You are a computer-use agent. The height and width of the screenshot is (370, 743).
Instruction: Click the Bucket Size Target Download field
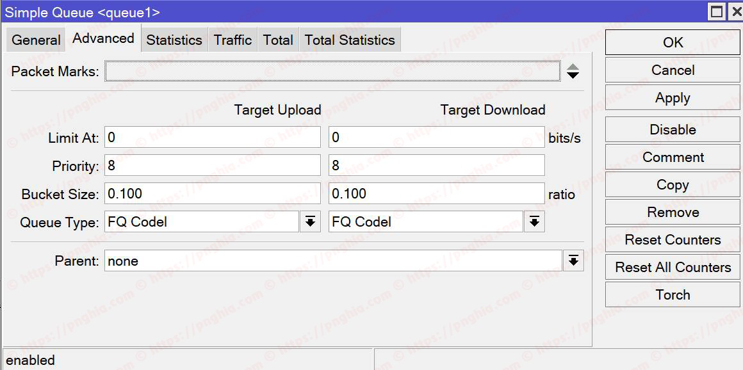[436, 193]
